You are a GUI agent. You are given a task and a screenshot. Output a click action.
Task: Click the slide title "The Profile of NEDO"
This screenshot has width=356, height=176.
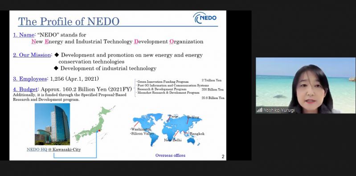(x=69, y=21)
